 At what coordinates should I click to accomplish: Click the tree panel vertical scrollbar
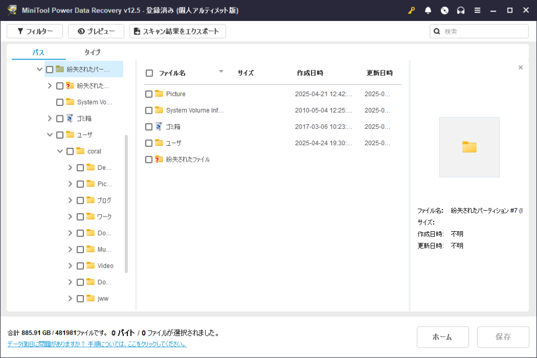126,204
